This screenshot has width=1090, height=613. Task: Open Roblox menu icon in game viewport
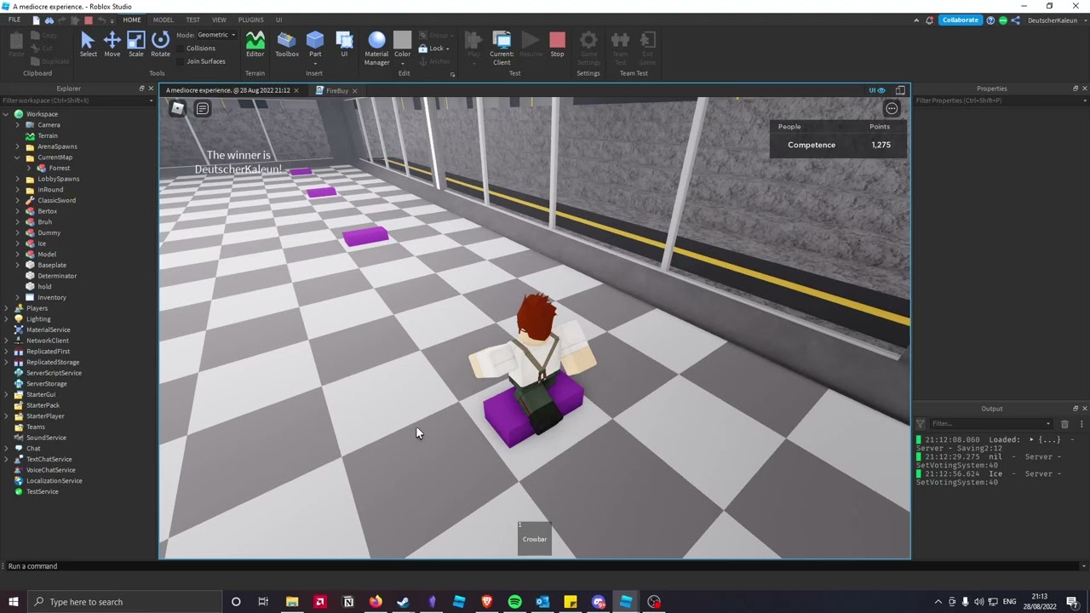(177, 108)
